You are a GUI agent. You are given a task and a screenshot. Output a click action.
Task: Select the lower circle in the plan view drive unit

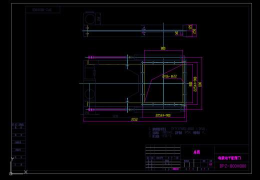click(x=89, y=94)
